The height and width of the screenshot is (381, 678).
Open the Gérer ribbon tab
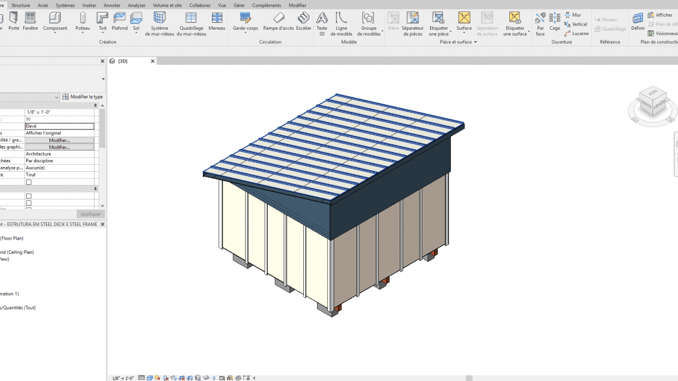point(239,5)
